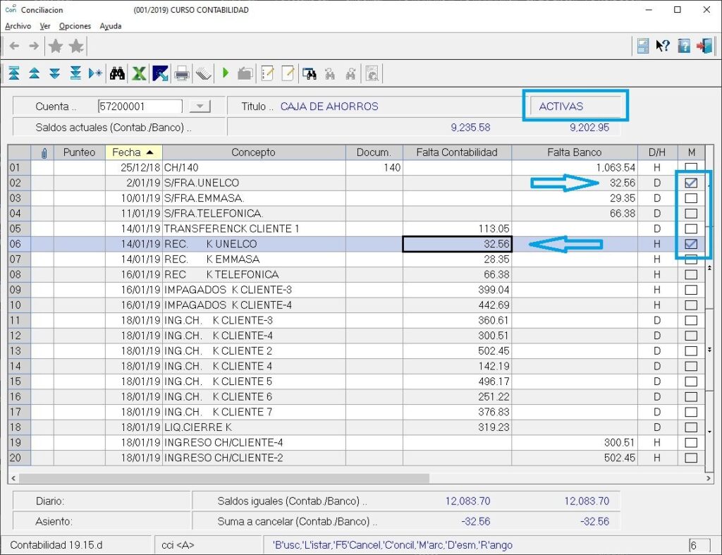Check the M box for S/FRA.TELEFONICA.
The width and height of the screenshot is (722, 555).
(691, 213)
